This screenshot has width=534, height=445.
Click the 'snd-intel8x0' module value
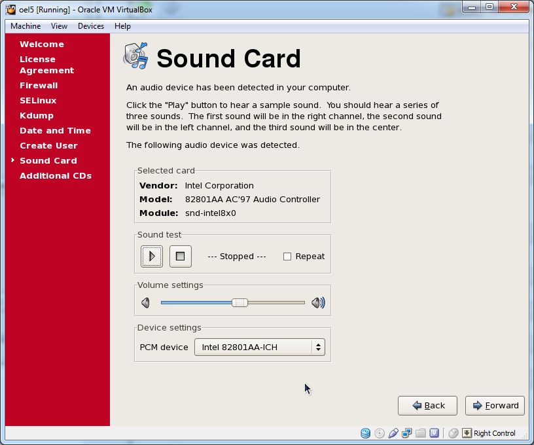tap(211, 213)
